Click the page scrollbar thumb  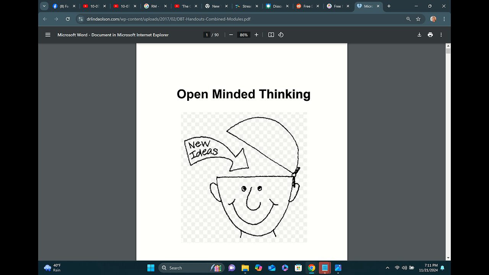point(449,51)
